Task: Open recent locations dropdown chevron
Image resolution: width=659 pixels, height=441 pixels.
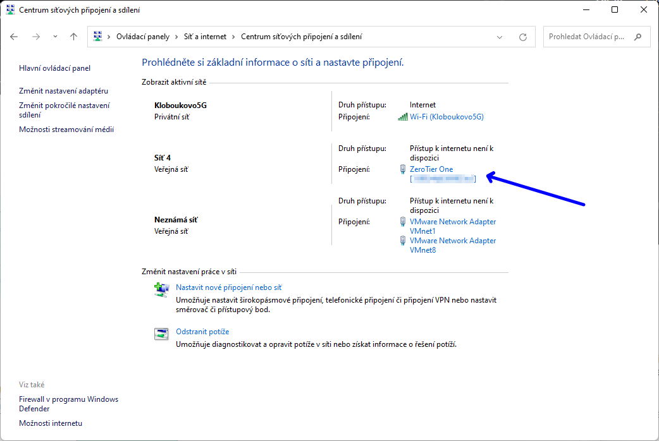Action: pyautogui.click(x=55, y=37)
